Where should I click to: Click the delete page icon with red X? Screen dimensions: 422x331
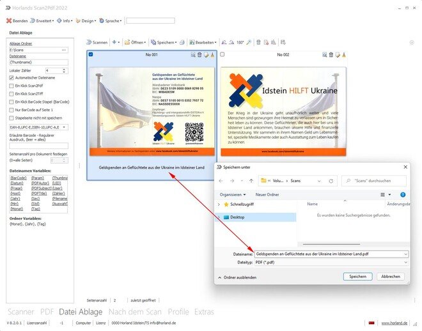(x=266, y=42)
